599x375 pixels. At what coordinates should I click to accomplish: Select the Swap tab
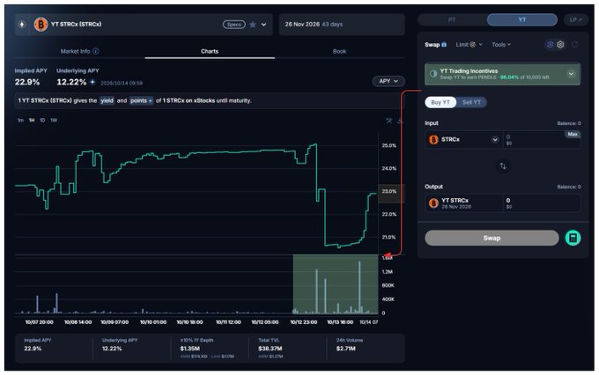click(x=435, y=45)
